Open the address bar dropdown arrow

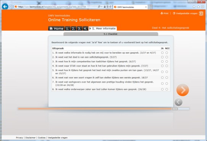tap(102, 7)
